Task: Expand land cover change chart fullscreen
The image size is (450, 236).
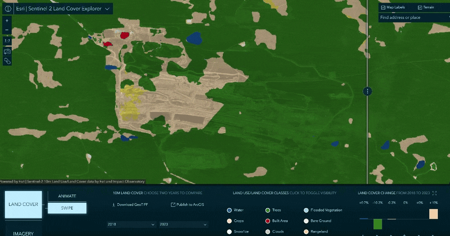Action: [x=434, y=193]
